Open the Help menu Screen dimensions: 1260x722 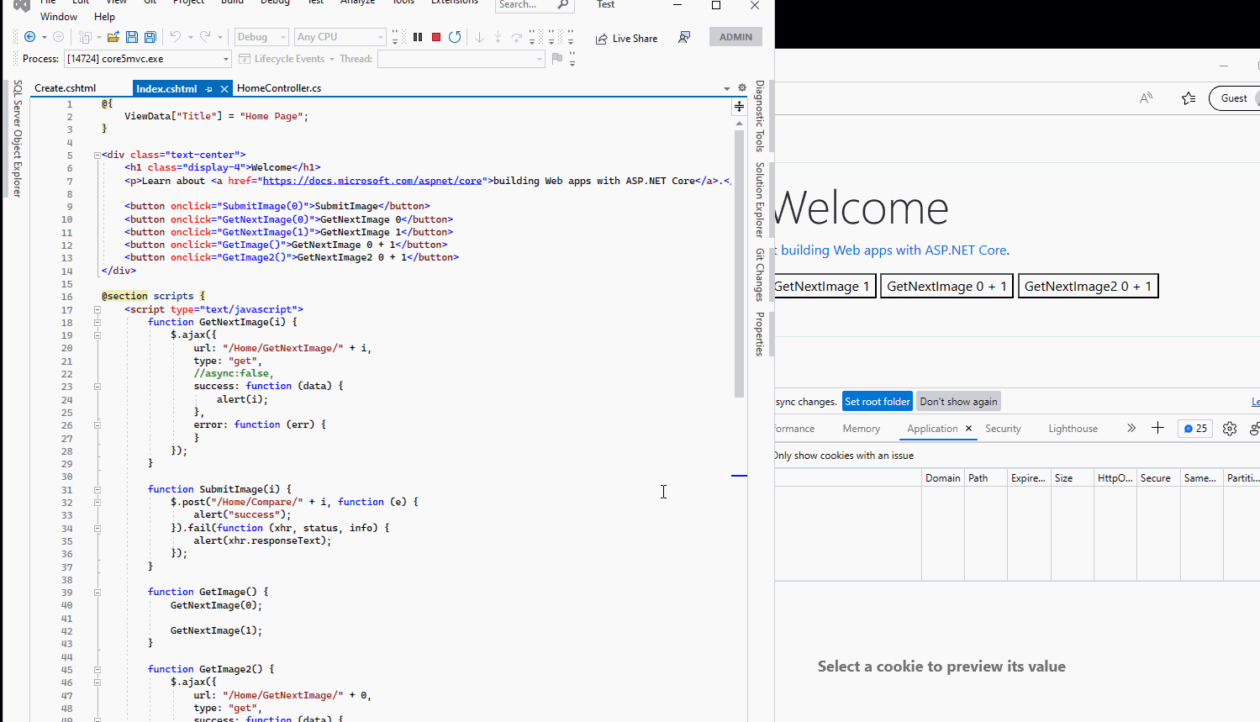[x=104, y=17]
